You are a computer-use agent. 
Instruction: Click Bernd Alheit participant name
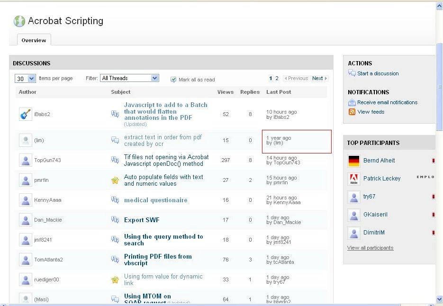pos(379,161)
